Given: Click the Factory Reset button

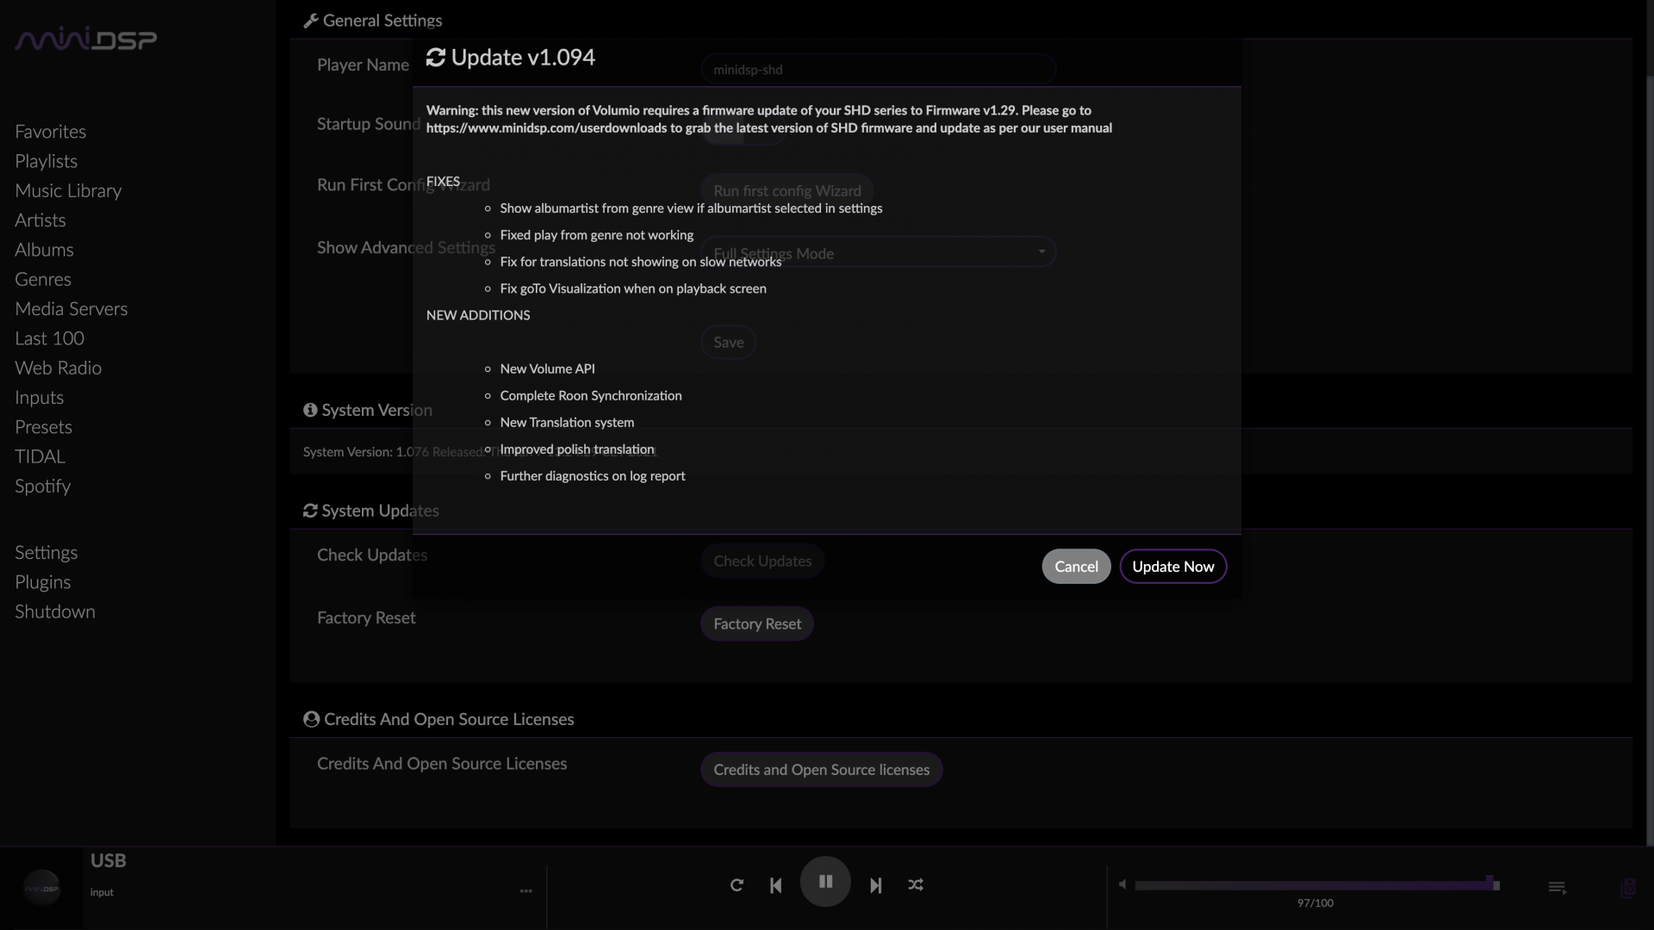Looking at the screenshot, I should click(756, 623).
